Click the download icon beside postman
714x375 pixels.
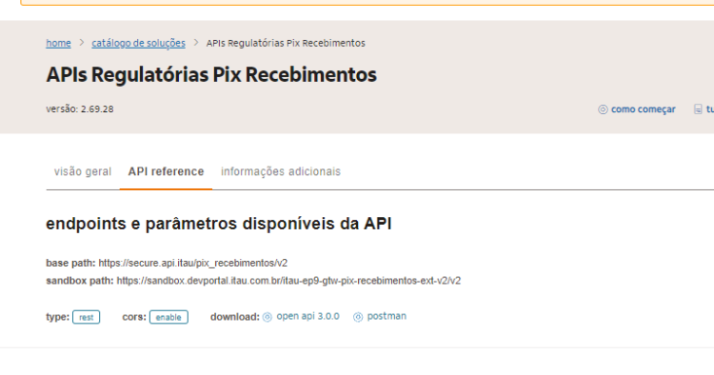[358, 317]
